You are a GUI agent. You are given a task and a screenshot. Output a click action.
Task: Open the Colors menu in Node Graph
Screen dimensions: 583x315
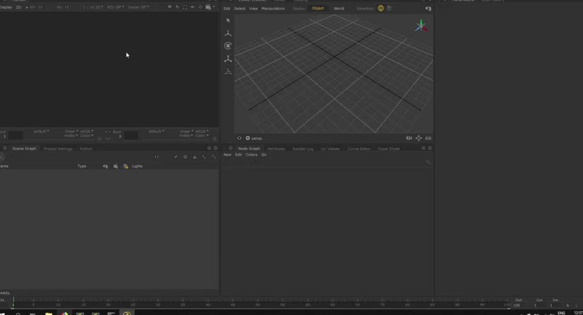coord(251,155)
